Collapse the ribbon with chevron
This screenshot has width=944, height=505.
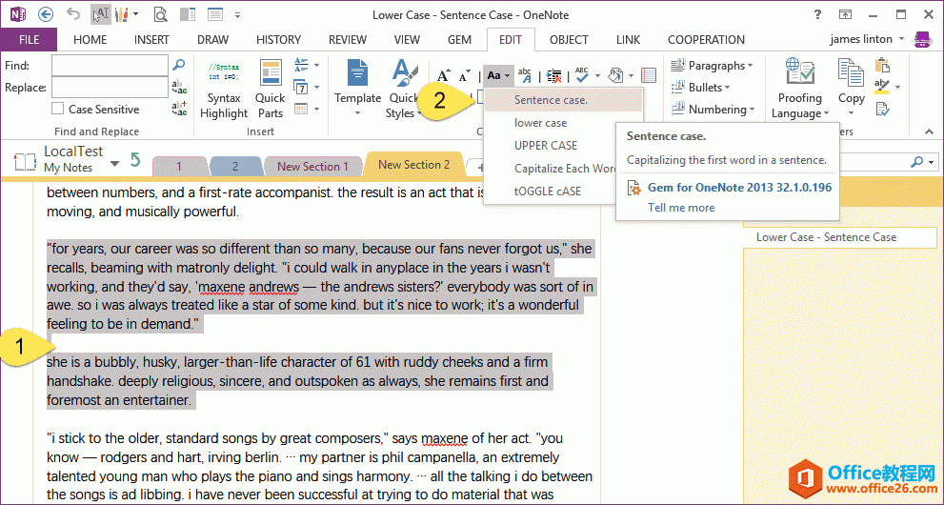[929, 131]
